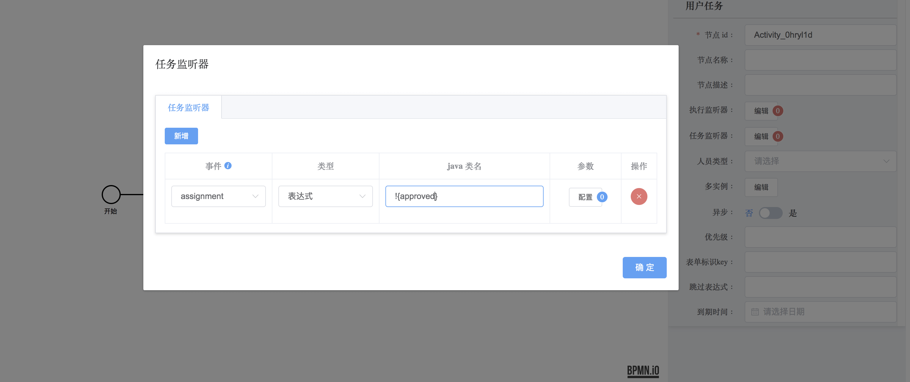910x382 pixels.
Task: Click the 新增 add button
Action: [x=181, y=136]
